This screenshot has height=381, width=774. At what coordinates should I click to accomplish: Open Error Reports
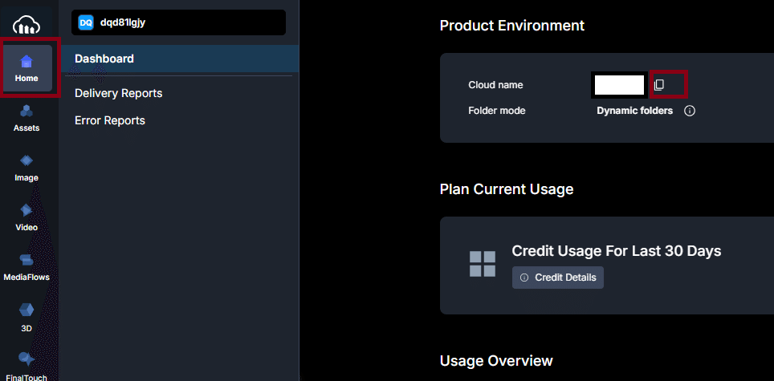110,120
